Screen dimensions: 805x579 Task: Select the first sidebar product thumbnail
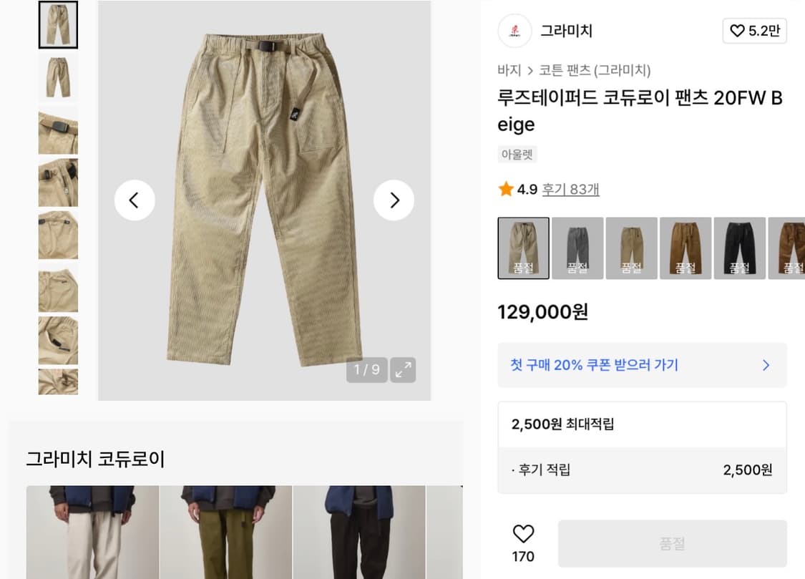(58, 24)
